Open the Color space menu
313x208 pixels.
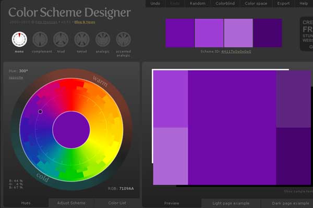256,4
